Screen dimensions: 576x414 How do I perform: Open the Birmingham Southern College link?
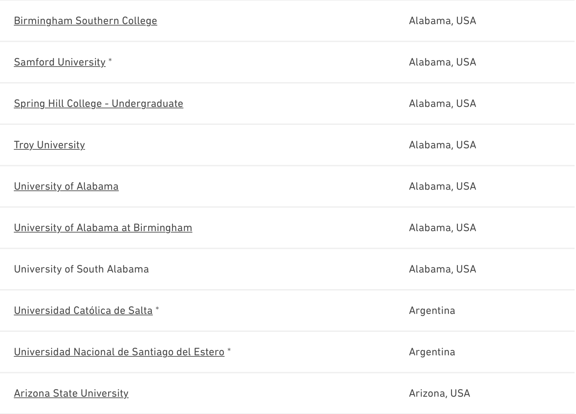pyautogui.click(x=85, y=21)
